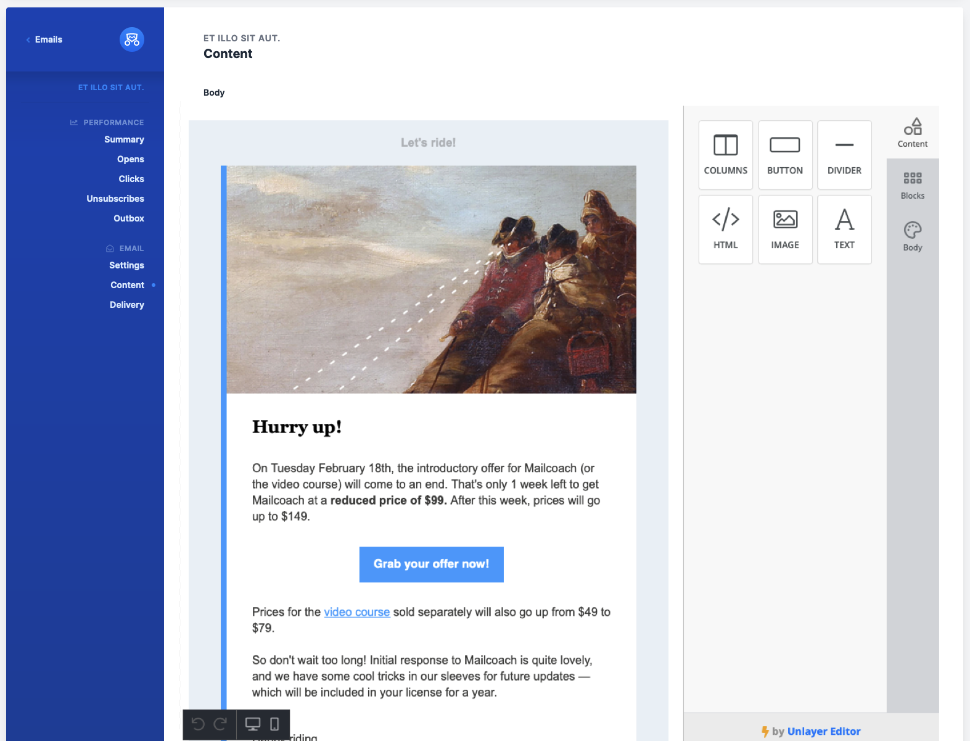View the Unsubscribes page
Viewport: 970px width, 741px height.
(x=115, y=199)
